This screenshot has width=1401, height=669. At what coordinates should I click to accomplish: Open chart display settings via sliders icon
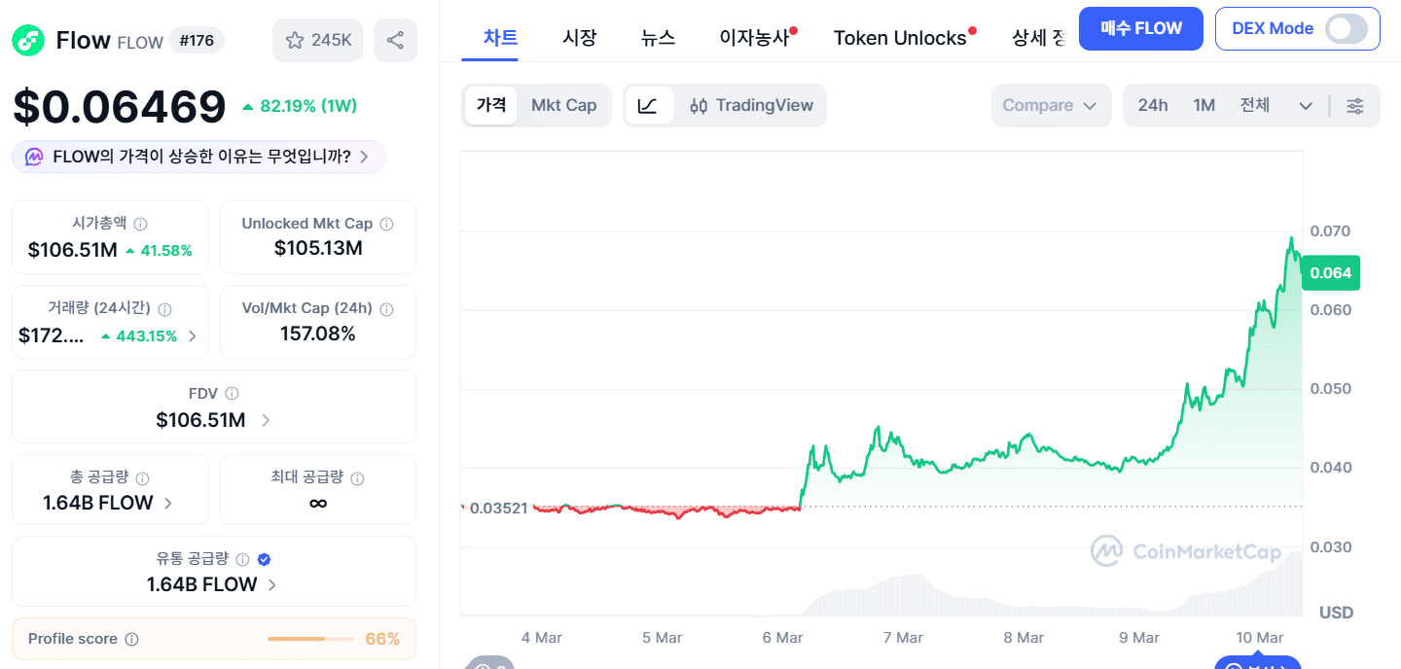[x=1355, y=105]
